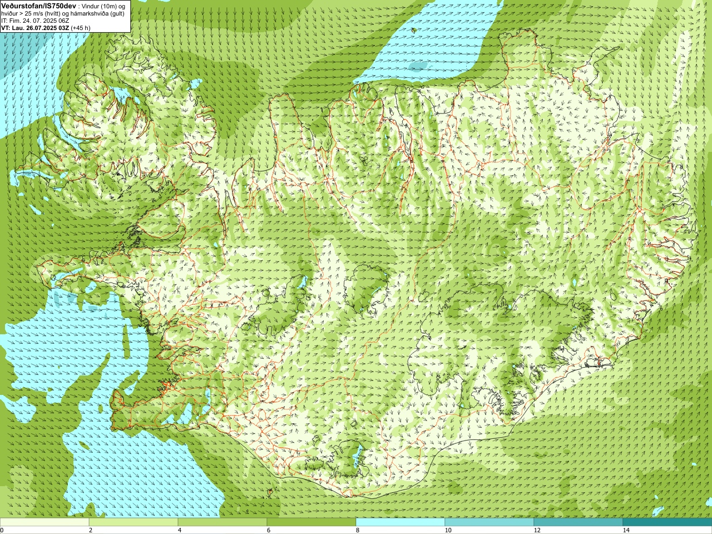Click the '14' label on the color scale

pos(626,530)
